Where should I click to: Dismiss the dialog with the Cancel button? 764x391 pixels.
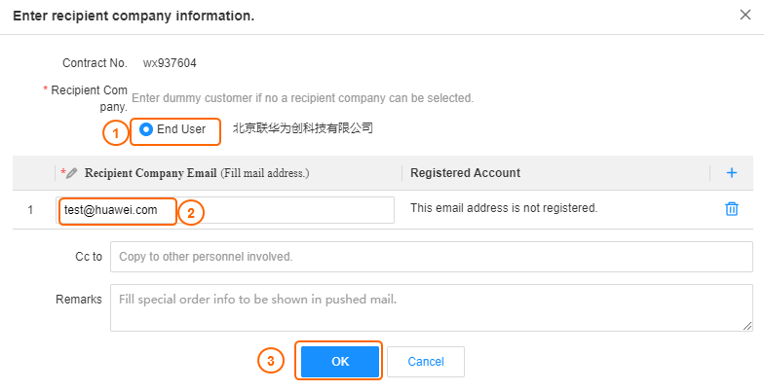(x=426, y=362)
